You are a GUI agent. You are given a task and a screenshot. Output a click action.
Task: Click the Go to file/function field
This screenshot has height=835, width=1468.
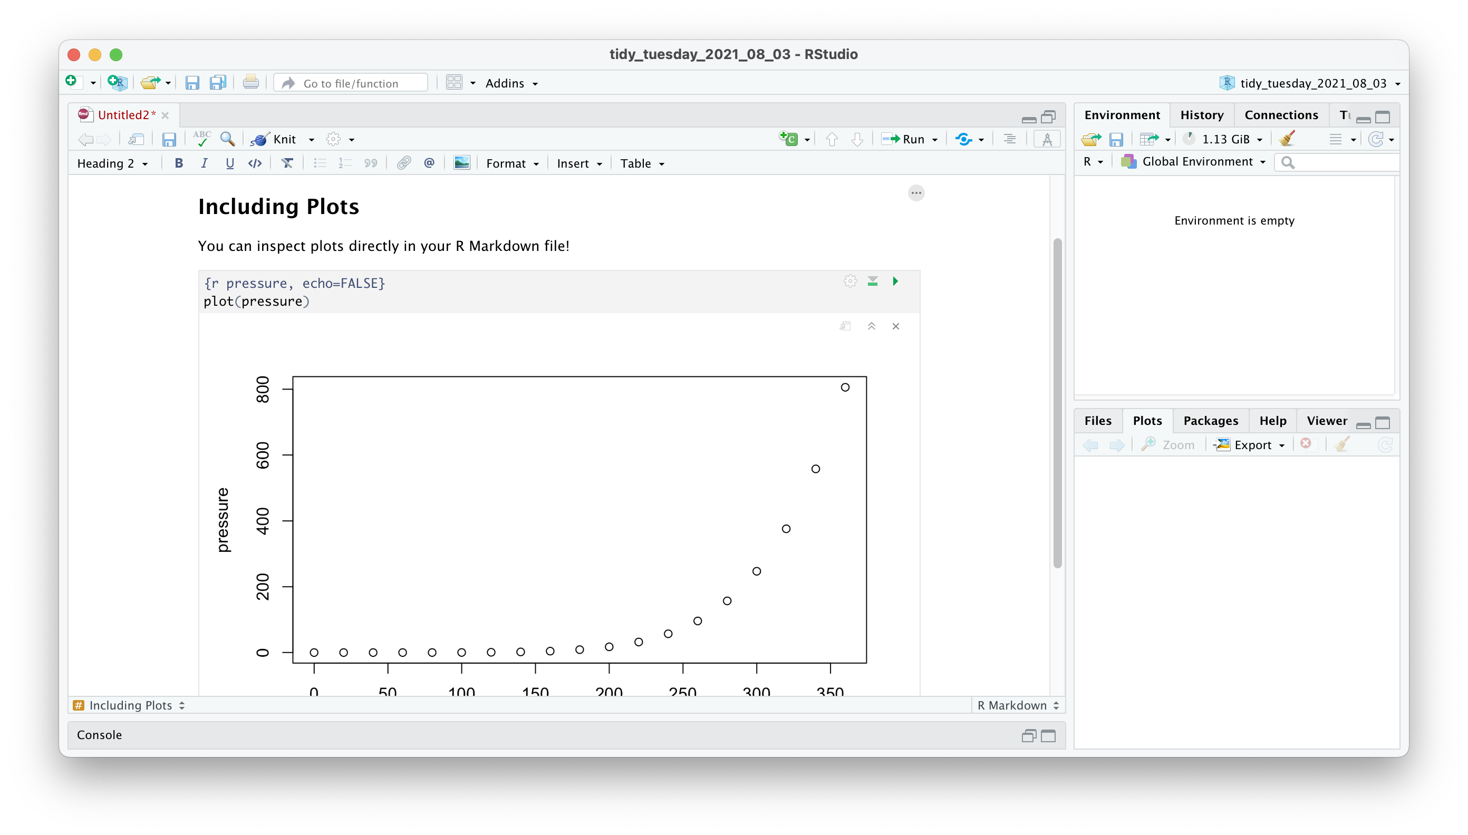[351, 83]
